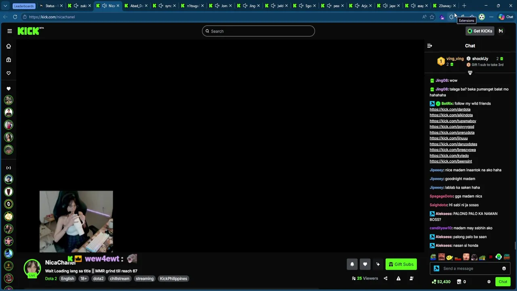The width and height of the screenshot is (517, 291).
Task: Click the notification bell for NicaChanel
Action: pos(352,264)
